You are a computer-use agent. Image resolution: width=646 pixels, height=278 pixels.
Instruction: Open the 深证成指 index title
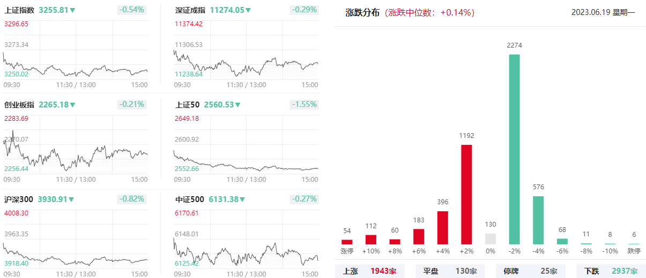pos(190,10)
